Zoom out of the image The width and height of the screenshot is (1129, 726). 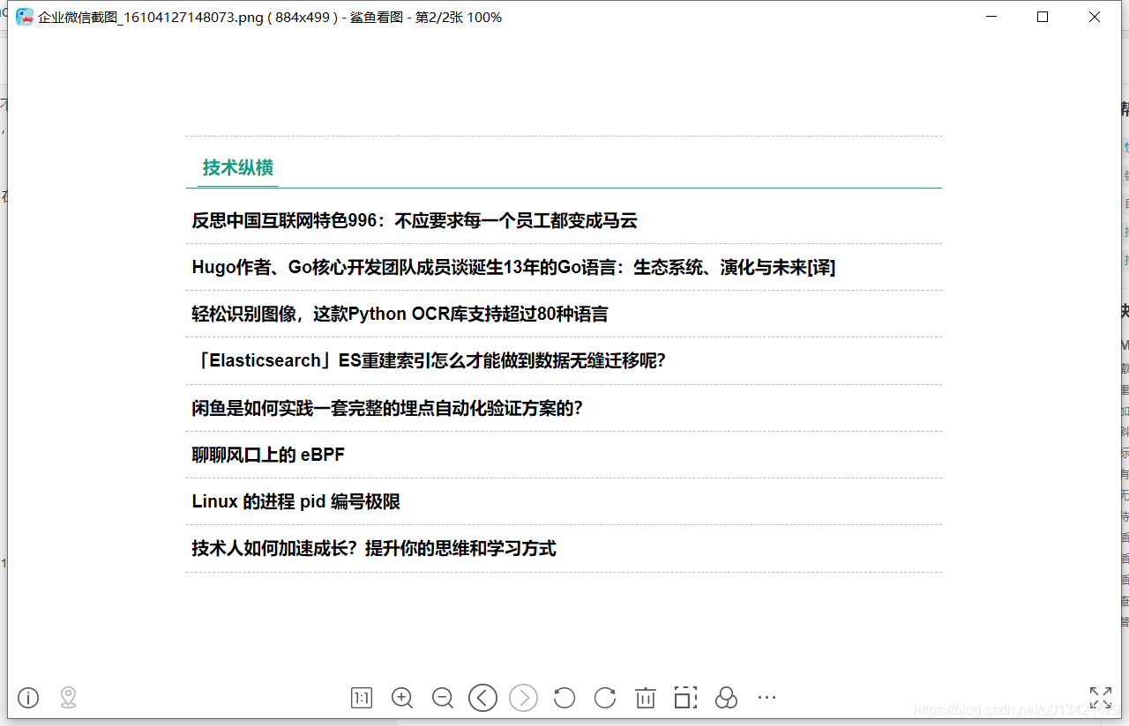click(x=442, y=698)
